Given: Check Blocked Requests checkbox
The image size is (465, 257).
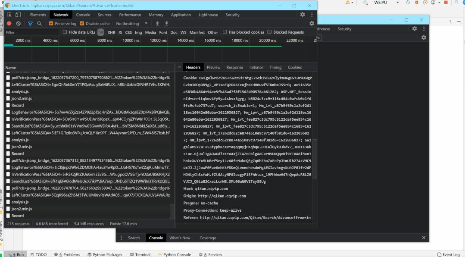Looking at the screenshot, I should (x=269, y=32).
